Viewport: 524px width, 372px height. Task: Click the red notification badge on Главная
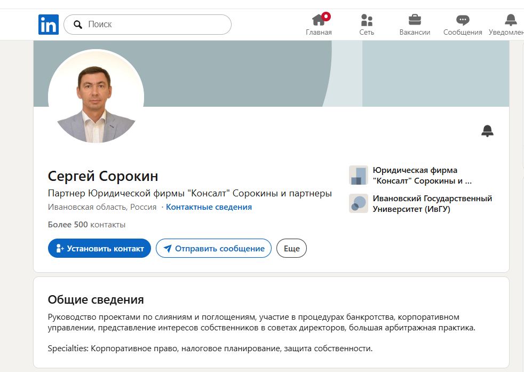click(x=326, y=17)
